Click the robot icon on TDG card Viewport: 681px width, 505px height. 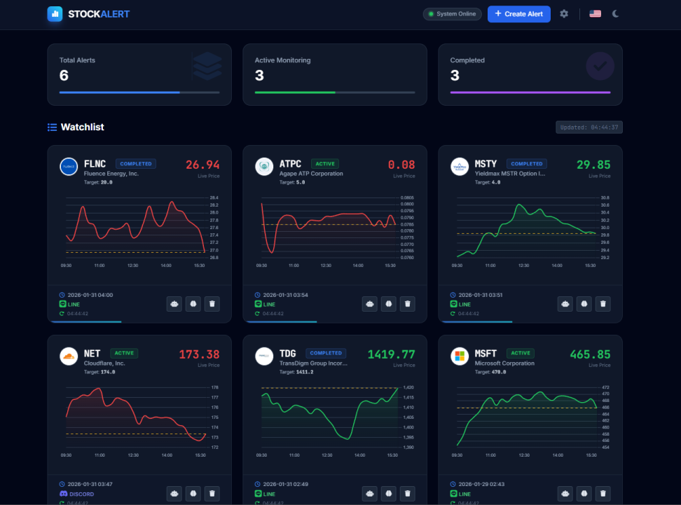click(370, 493)
